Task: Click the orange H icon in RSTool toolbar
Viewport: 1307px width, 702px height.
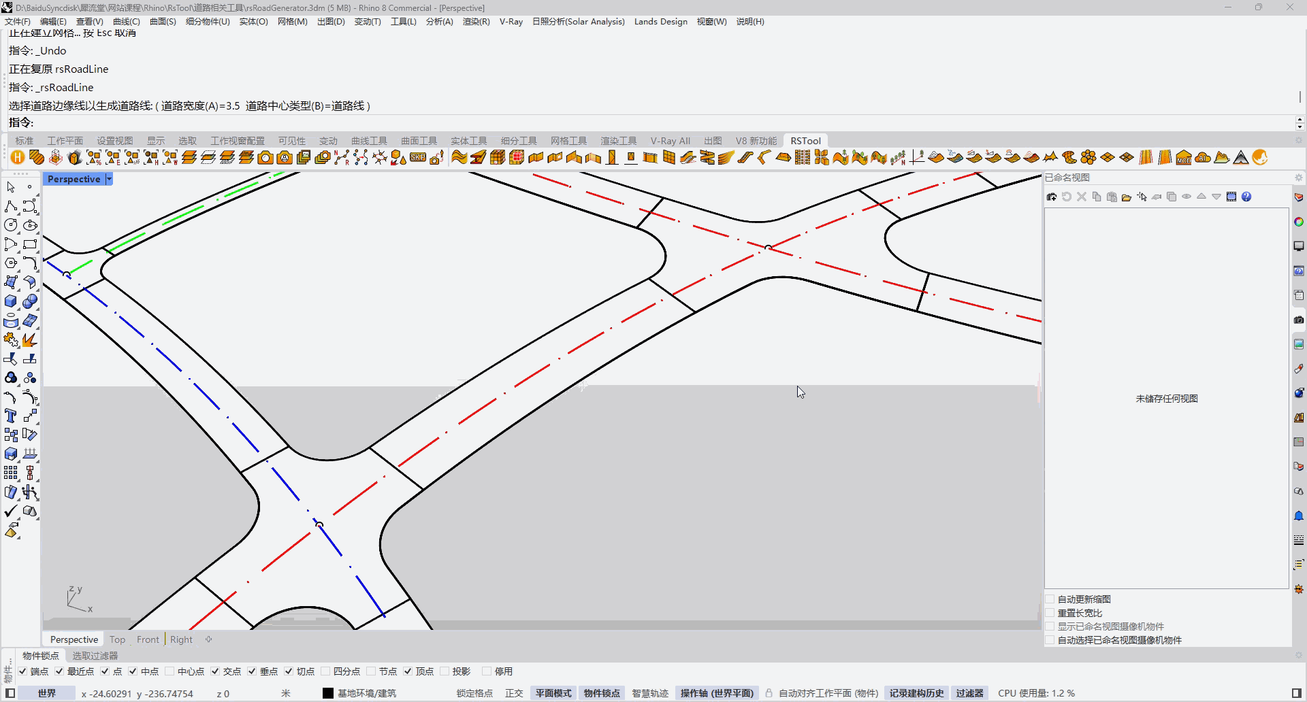Action: (18, 158)
